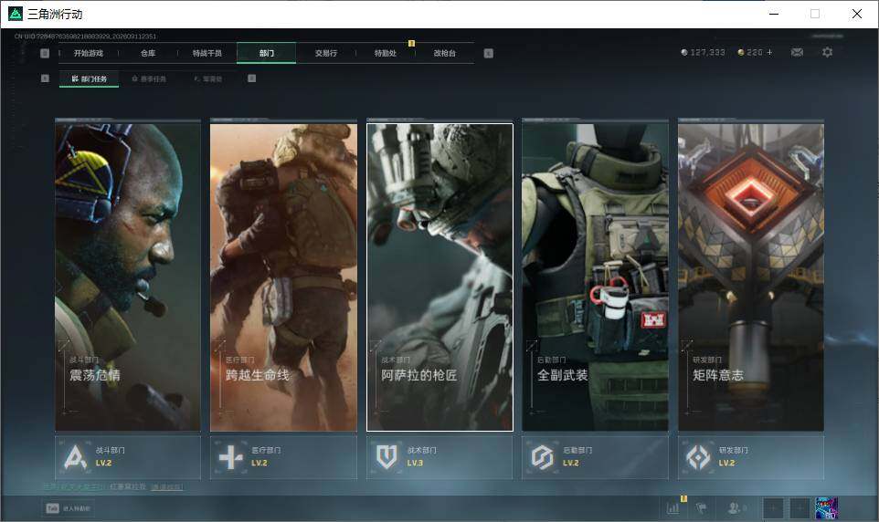Open the 震荡危情 combat department card
The width and height of the screenshot is (879, 522).
point(128,277)
